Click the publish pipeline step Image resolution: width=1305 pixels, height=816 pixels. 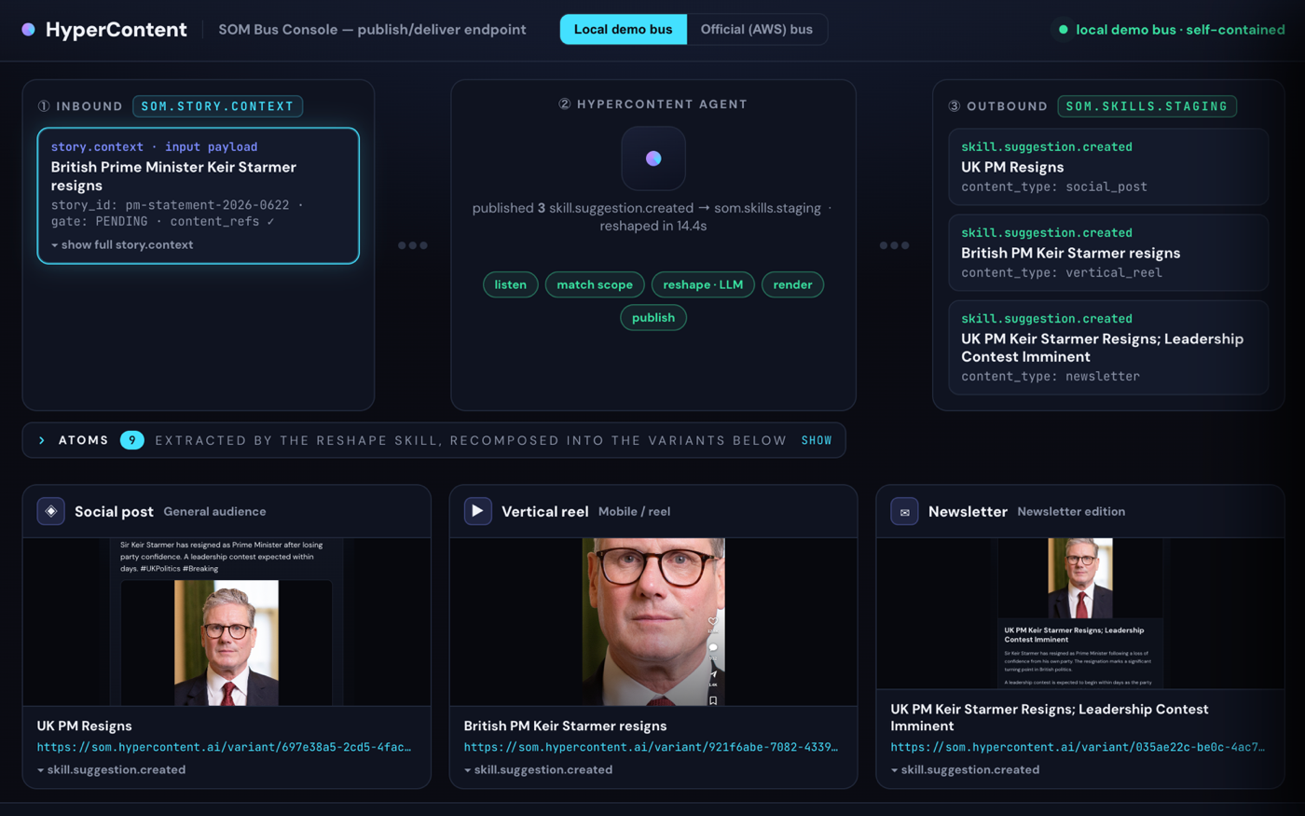point(653,317)
